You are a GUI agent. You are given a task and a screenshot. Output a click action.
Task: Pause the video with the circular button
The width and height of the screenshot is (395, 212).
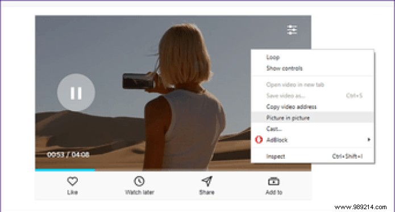coord(76,92)
